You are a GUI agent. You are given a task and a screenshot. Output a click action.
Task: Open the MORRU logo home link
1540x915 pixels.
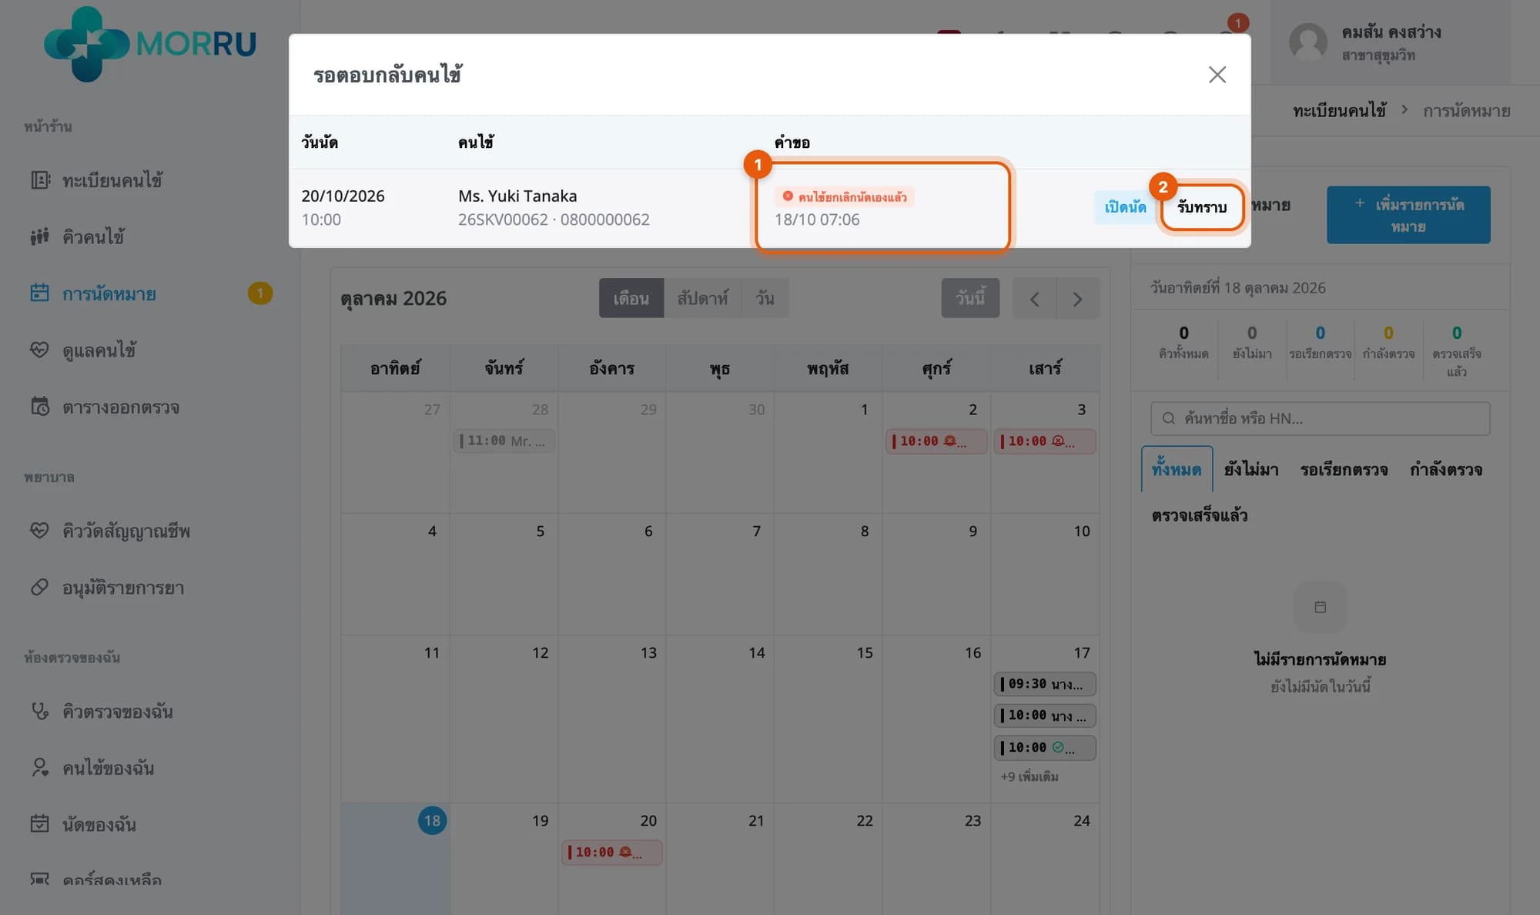pyautogui.click(x=150, y=44)
